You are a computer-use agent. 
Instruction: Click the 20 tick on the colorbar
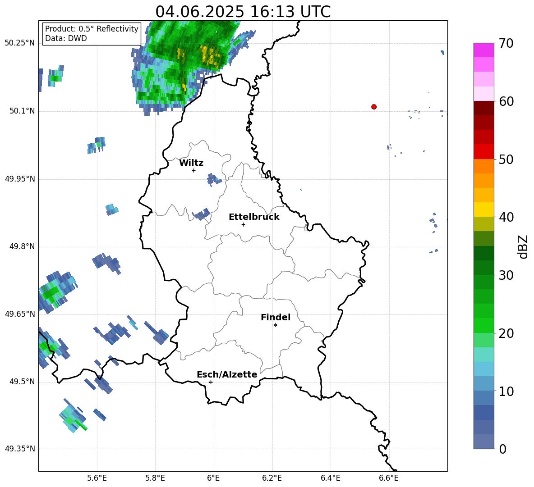point(506,333)
